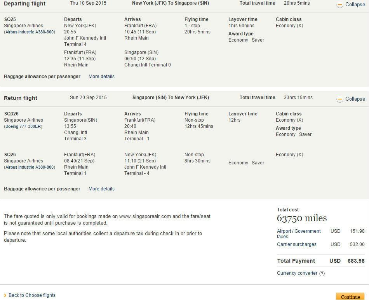The width and height of the screenshot is (369, 300).
Task: Open More details for departing baggage allowance
Action: click(x=101, y=77)
